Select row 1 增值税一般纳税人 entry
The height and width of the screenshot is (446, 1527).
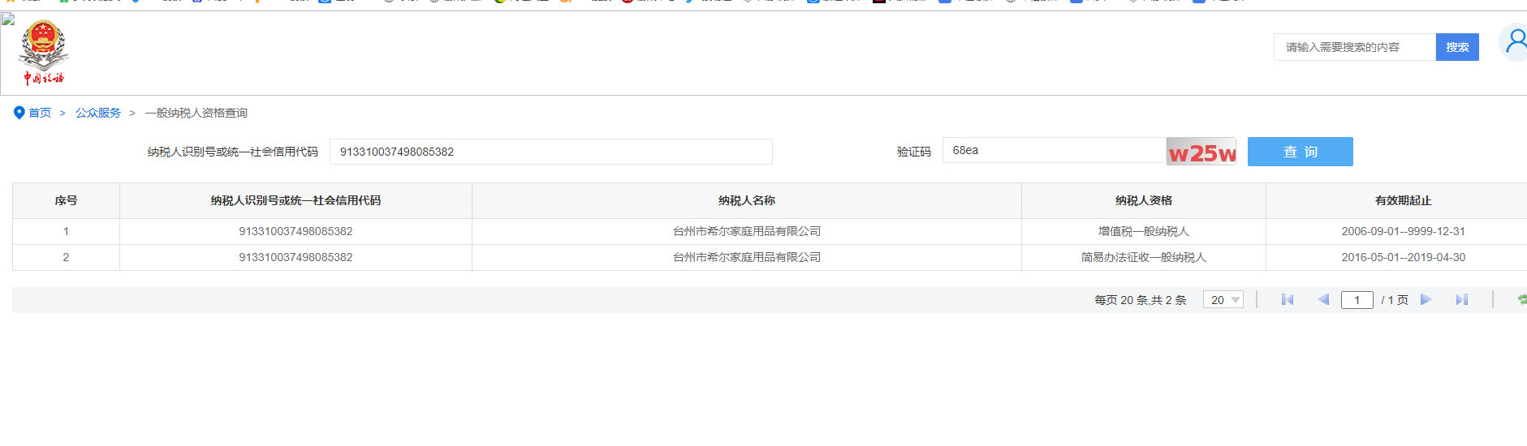[x=1143, y=232]
